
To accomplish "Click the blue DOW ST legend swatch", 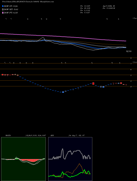I will click(x=3, y=6).
